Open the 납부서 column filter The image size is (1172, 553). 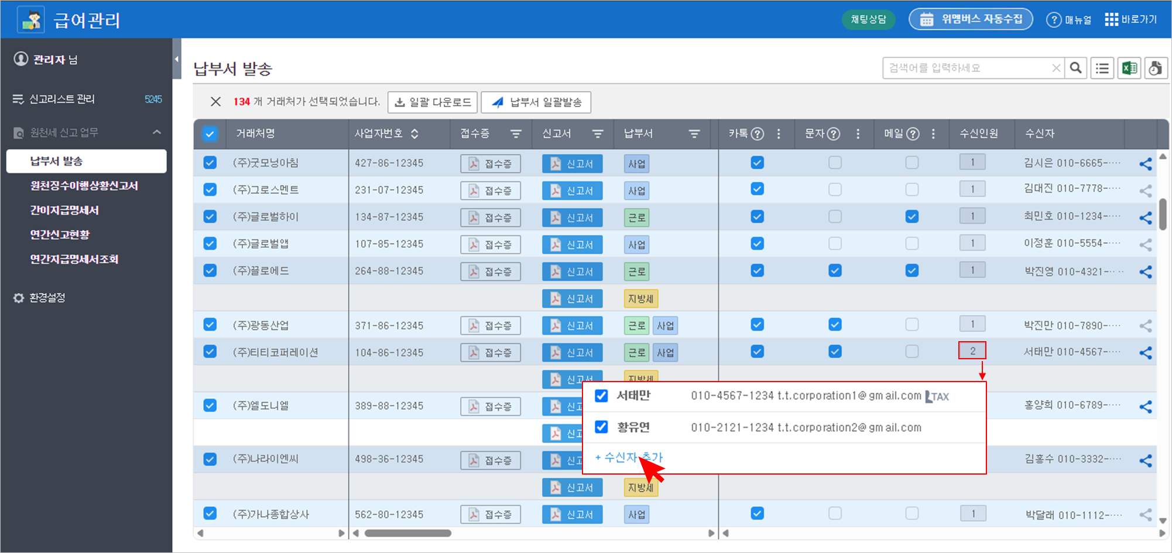(694, 134)
